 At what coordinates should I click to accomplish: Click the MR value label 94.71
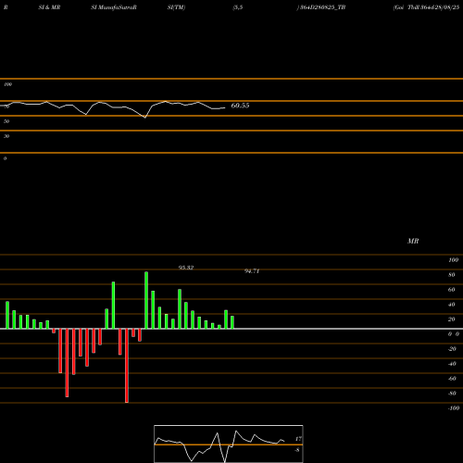coord(252,271)
